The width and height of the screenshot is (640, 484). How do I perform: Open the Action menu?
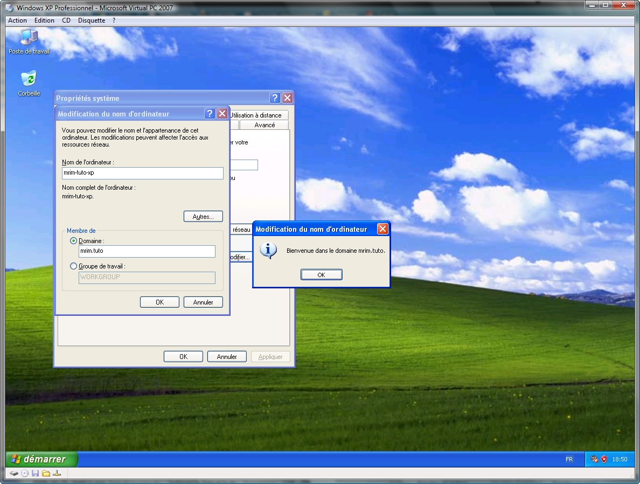(x=18, y=20)
